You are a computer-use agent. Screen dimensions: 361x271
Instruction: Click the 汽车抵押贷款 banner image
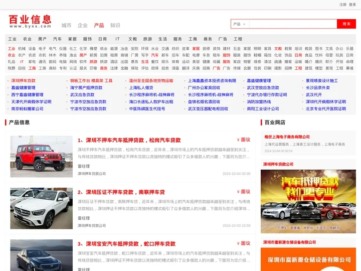pos(308,201)
